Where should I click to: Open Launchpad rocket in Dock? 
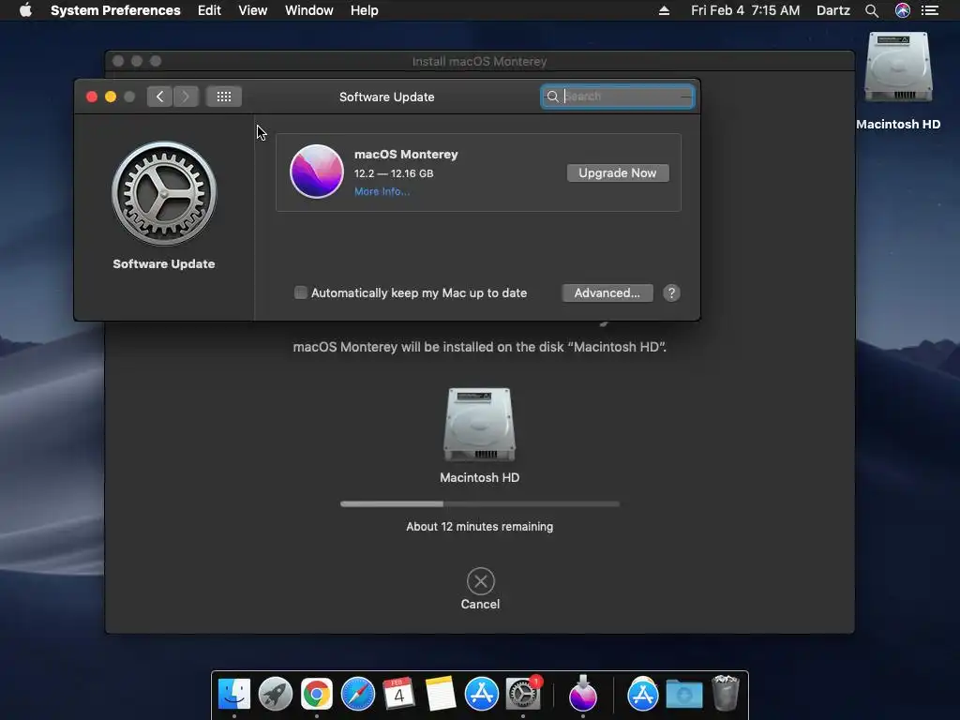pyautogui.click(x=275, y=694)
